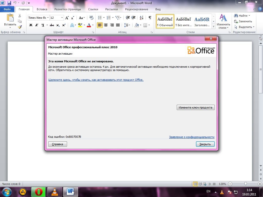Click the Grow Font icon
This screenshot has height=197, width=263.
point(67,18)
